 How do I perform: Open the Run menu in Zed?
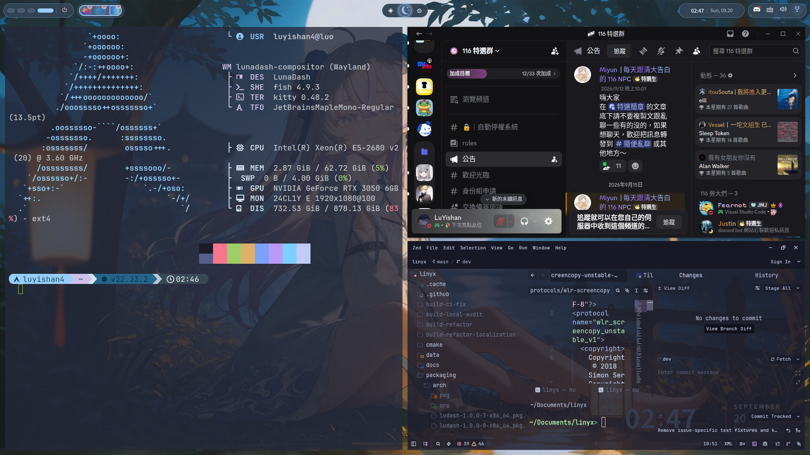coord(523,248)
